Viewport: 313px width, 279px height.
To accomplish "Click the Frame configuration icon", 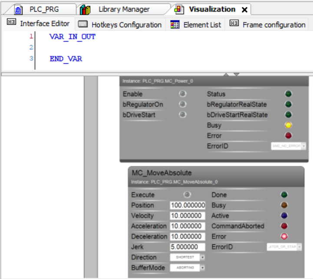I will point(234,24).
